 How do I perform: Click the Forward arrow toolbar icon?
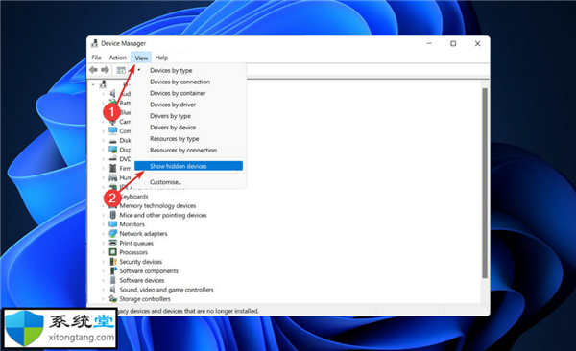(x=105, y=70)
